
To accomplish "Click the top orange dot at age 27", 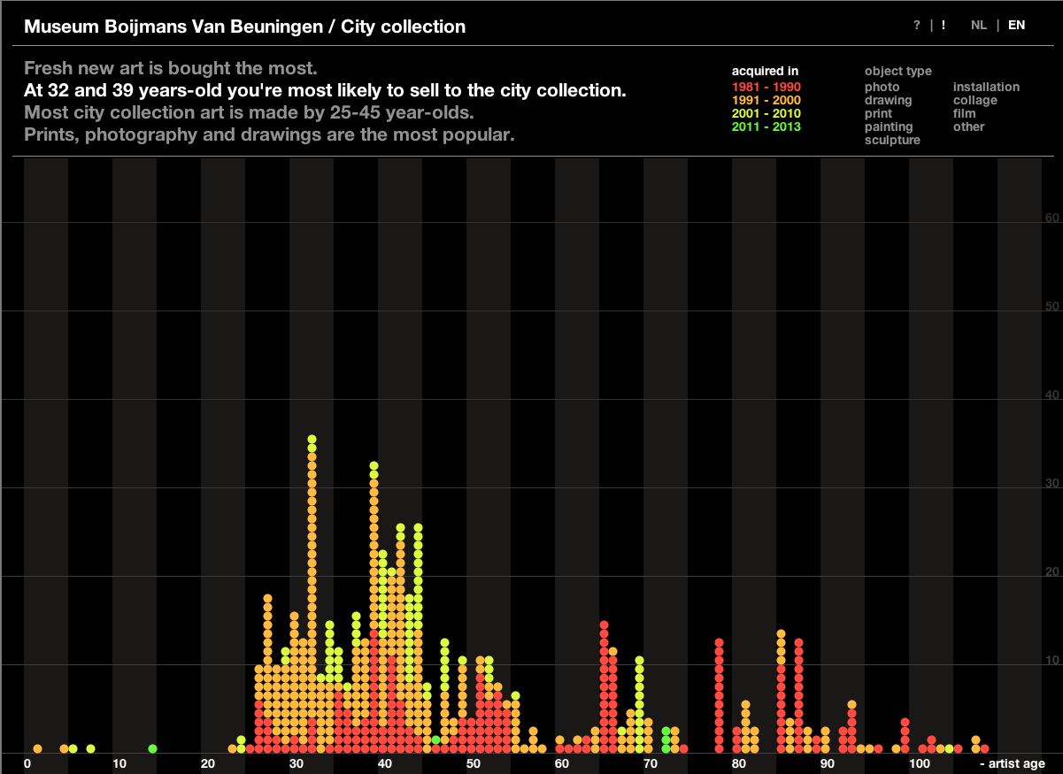I will point(267,598).
